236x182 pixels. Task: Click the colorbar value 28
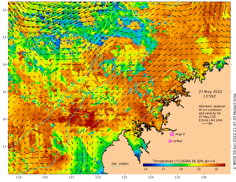[181, 169]
